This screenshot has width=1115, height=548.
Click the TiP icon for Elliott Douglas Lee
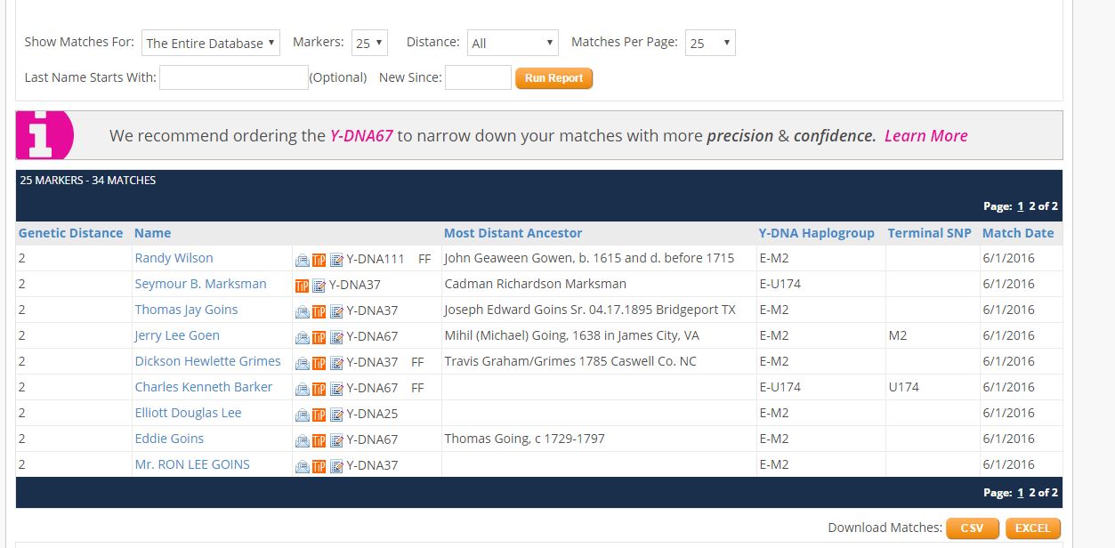point(319,415)
